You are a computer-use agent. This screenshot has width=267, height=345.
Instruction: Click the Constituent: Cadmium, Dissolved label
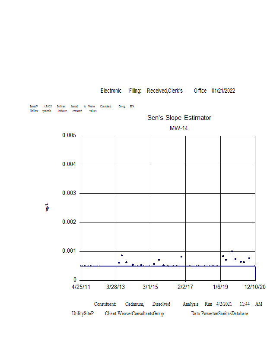point(132,304)
